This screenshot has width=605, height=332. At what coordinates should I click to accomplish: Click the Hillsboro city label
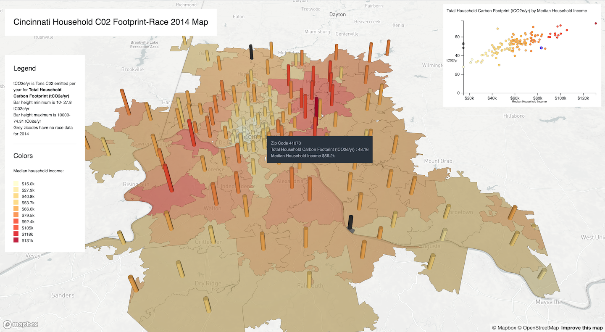coord(514,116)
